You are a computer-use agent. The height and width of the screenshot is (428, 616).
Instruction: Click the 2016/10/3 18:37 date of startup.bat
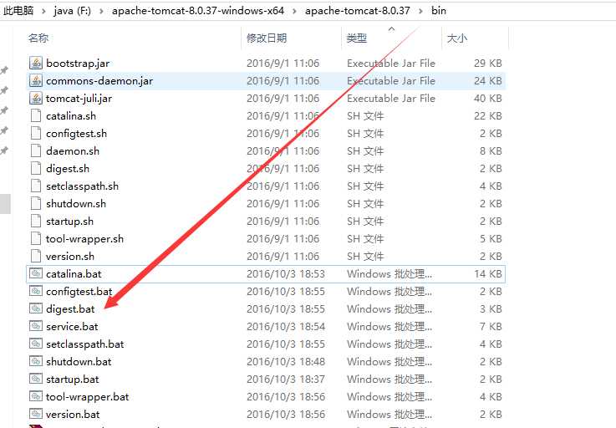pyautogui.click(x=286, y=380)
